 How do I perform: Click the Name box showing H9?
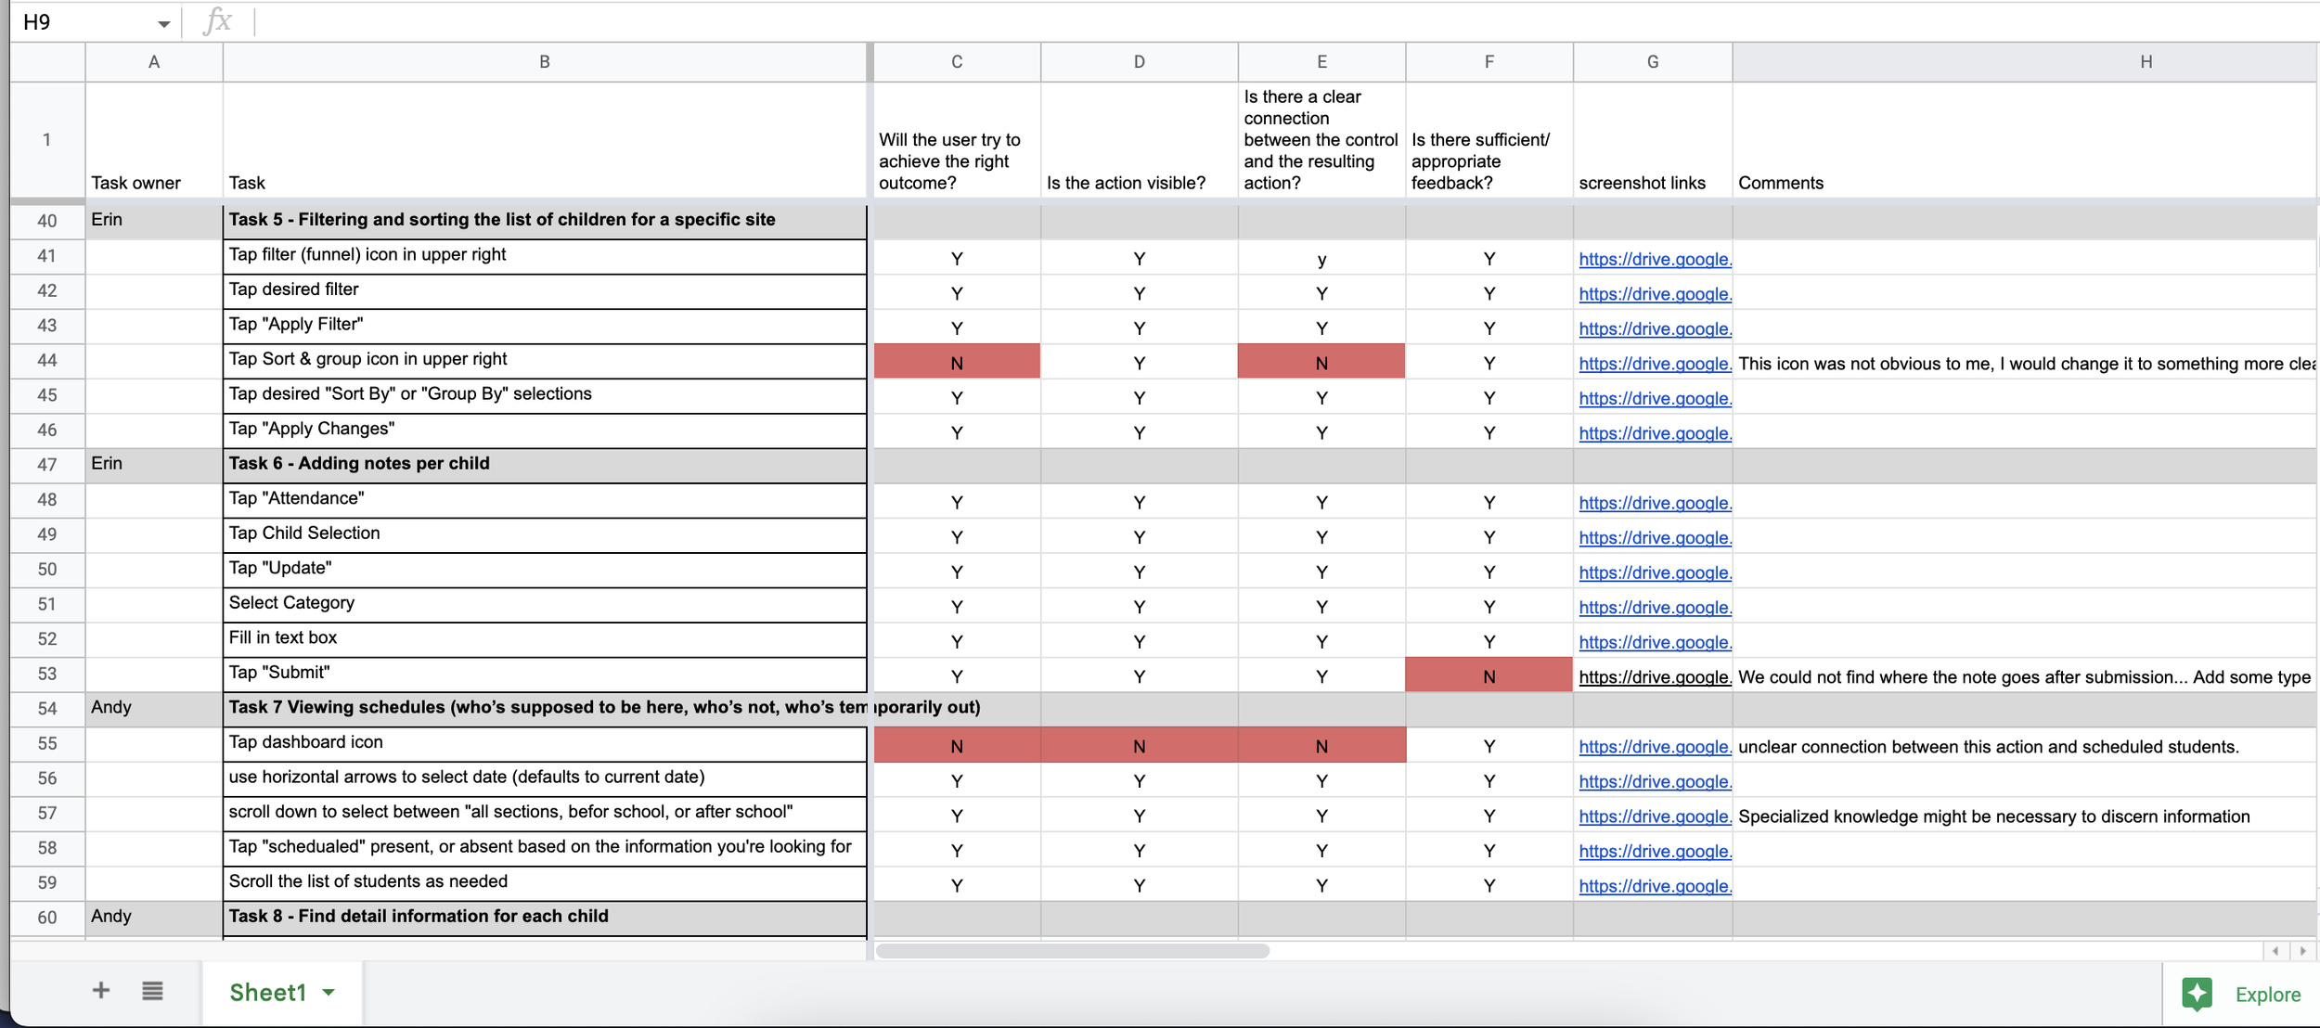click(x=84, y=22)
